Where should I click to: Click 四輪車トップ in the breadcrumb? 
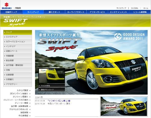point(9,17)
